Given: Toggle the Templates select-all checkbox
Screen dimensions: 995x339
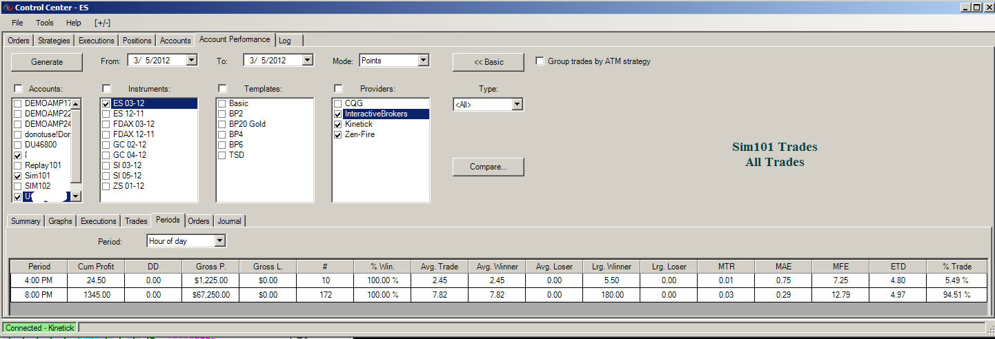Looking at the screenshot, I should (x=222, y=88).
